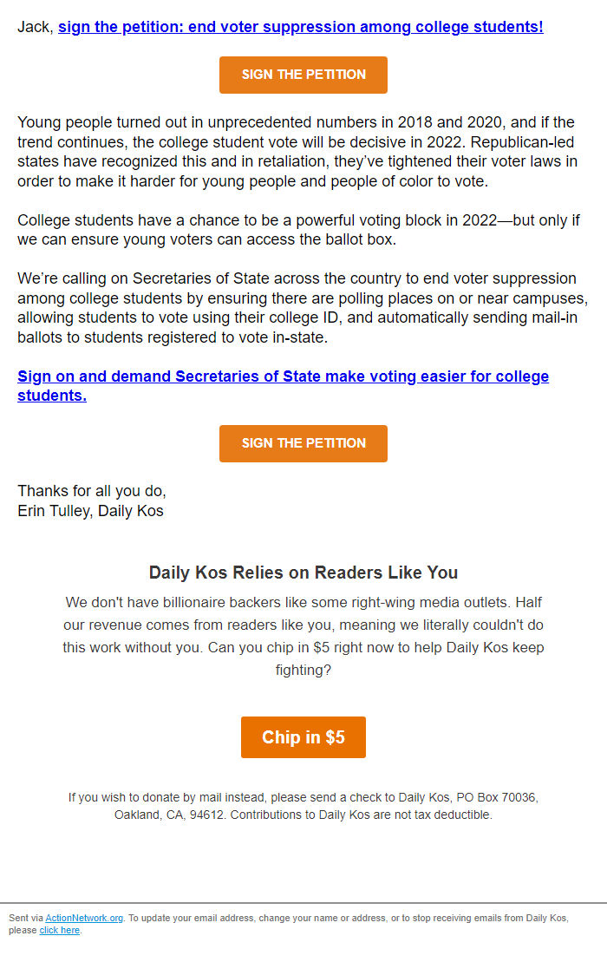This screenshot has width=607, height=962.
Task: Click the ActionNetwork.org hyperlink in small print
Action: pyautogui.click(x=83, y=918)
